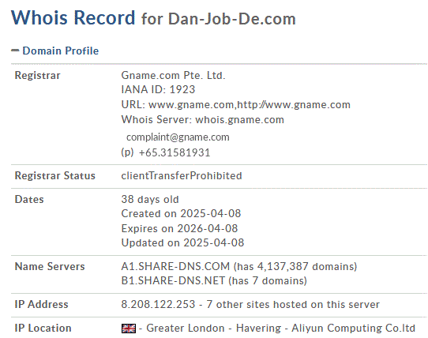This screenshot has width=428, height=338.
Task: Click the UK flag icon
Action: [x=128, y=329]
